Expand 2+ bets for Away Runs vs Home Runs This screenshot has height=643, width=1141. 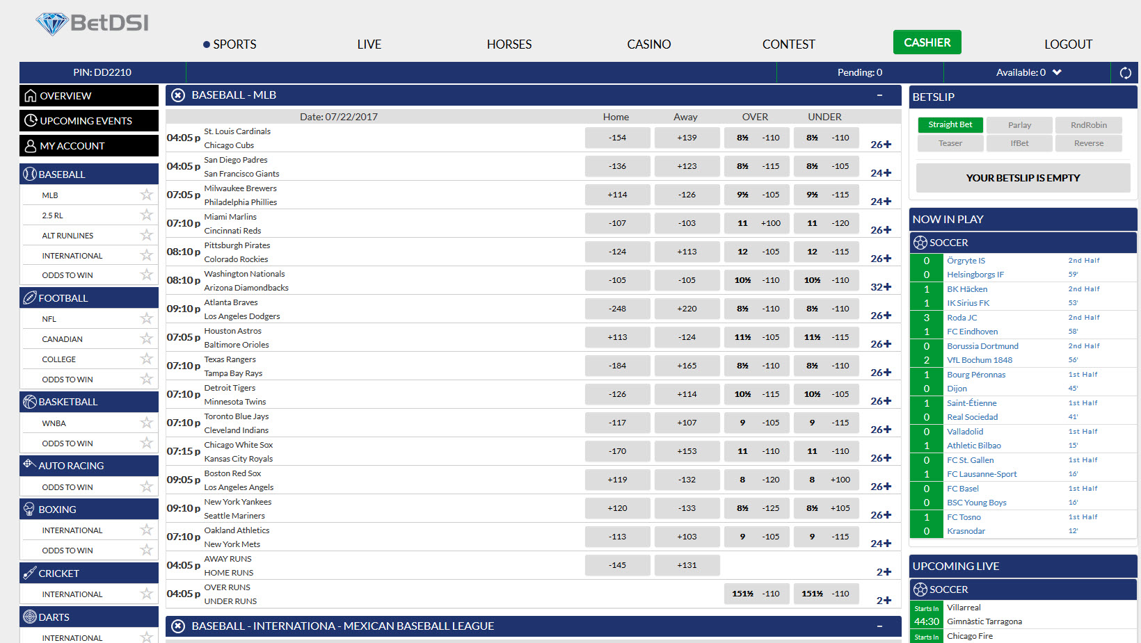[884, 572]
